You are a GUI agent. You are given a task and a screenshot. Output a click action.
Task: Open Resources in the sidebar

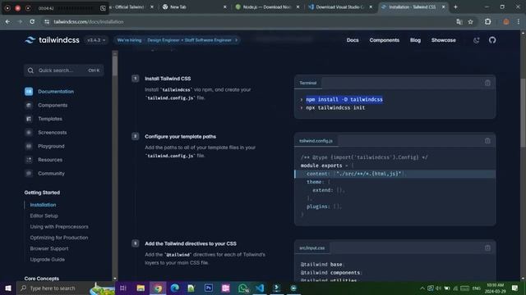(x=44, y=160)
